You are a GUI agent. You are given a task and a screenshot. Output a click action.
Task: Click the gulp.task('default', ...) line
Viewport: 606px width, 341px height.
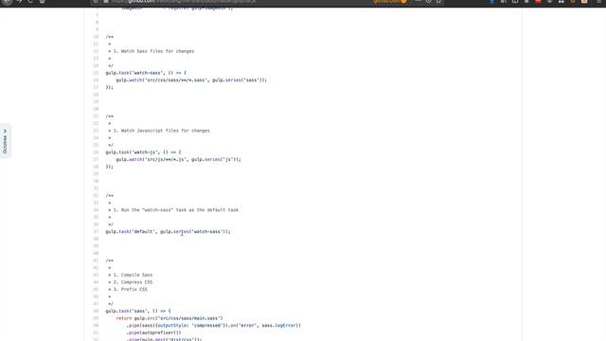[x=168, y=231]
